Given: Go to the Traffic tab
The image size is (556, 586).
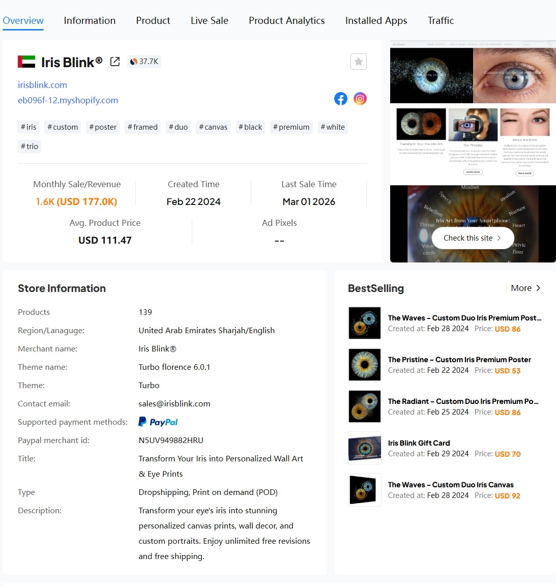Looking at the screenshot, I should coord(441,20).
